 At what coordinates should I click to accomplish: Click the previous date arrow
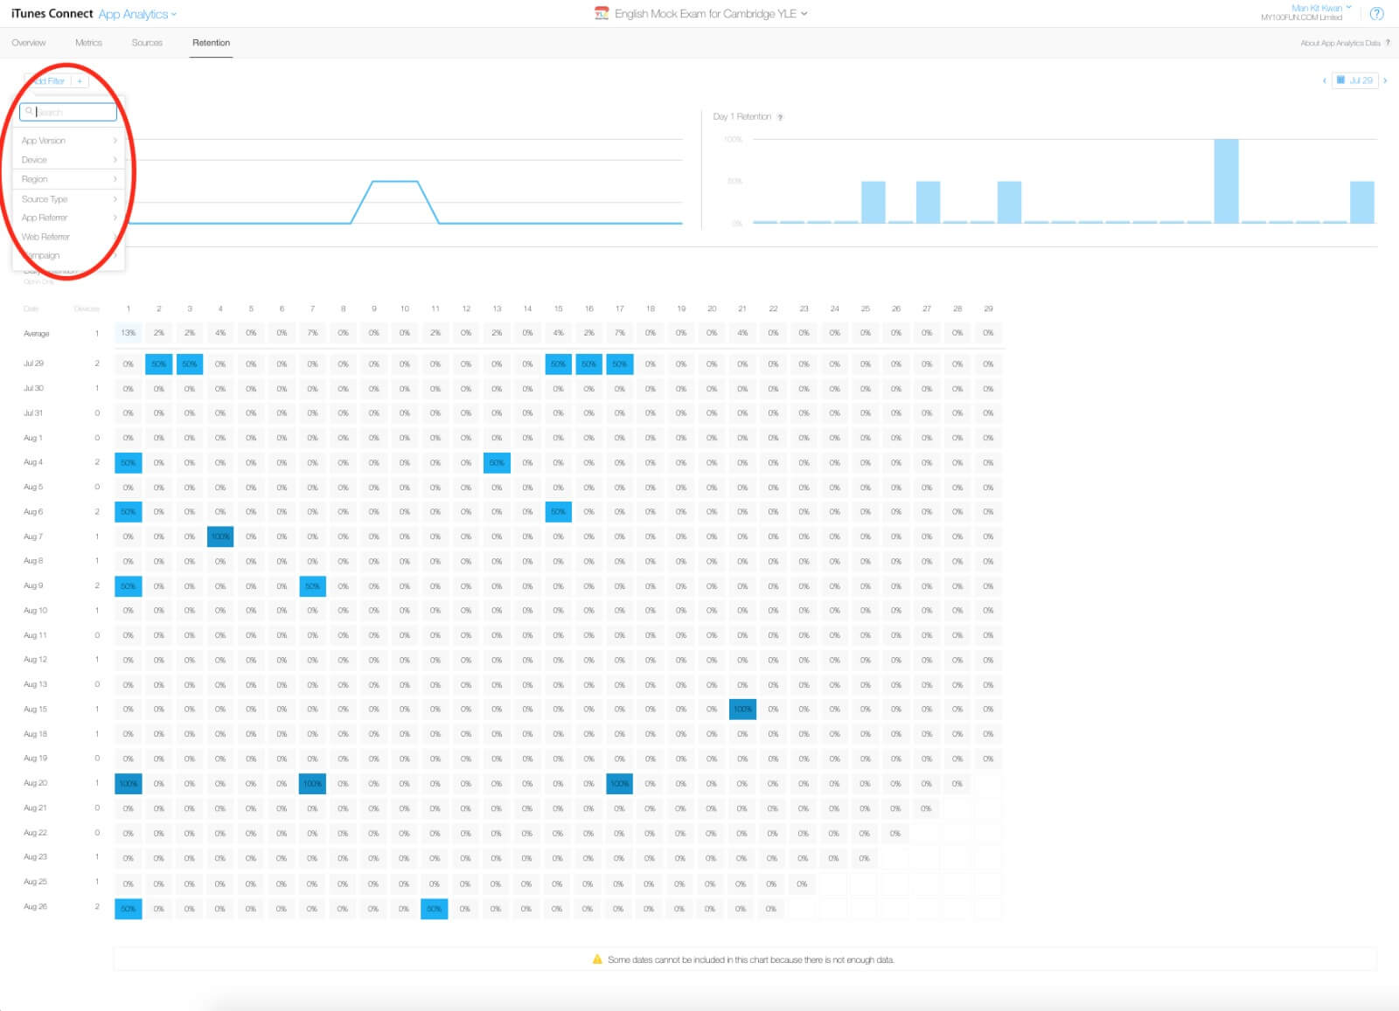1324,80
